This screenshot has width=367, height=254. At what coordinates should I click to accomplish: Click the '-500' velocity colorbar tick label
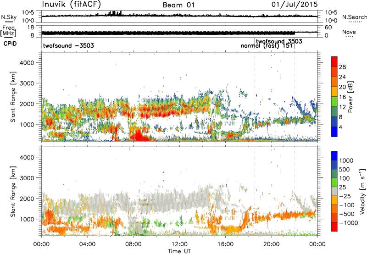[347, 214]
